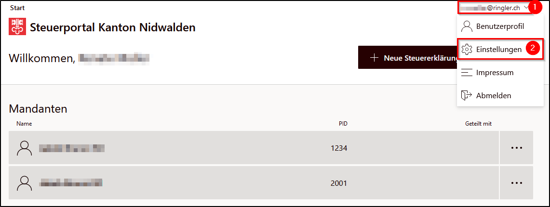Image resolution: width=550 pixels, height=207 pixels.
Task: Click the Einstellungen gear icon
Action: [x=467, y=50]
